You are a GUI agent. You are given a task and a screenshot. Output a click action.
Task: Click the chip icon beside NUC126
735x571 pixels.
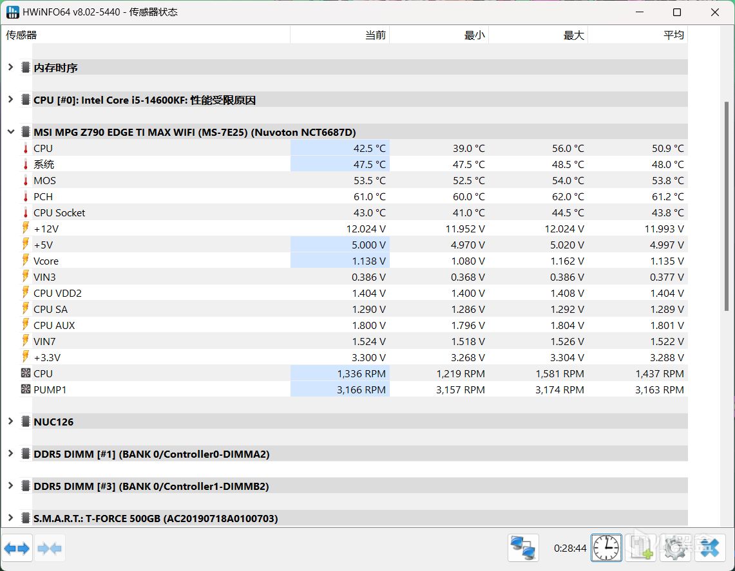[26, 422]
